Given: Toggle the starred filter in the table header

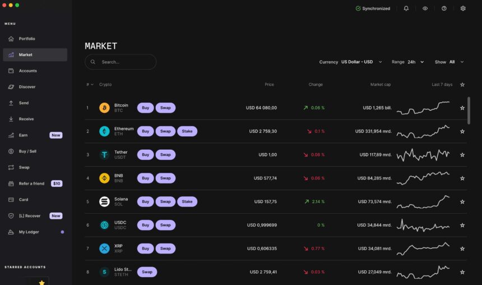Looking at the screenshot, I should (x=462, y=85).
